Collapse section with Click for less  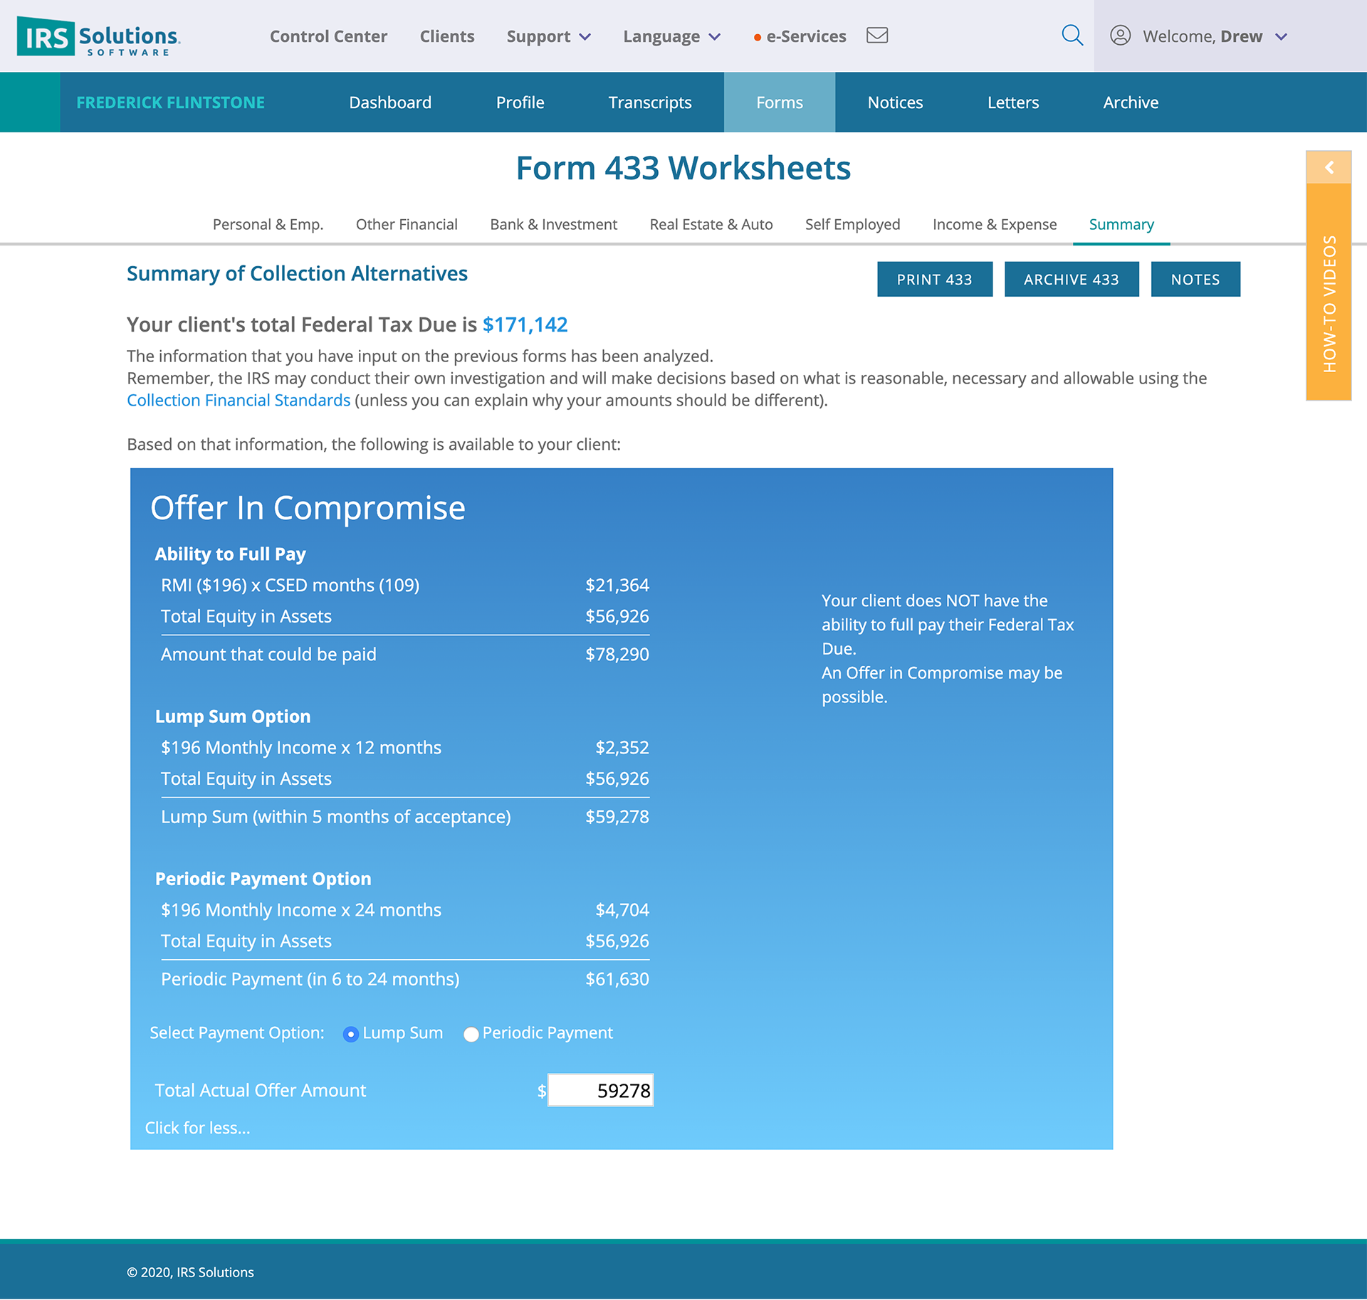197,1128
